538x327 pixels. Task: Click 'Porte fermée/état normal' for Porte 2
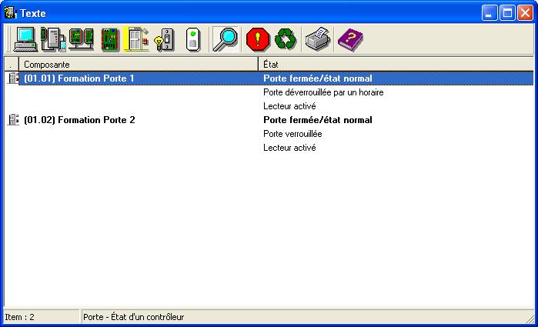pos(318,120)
